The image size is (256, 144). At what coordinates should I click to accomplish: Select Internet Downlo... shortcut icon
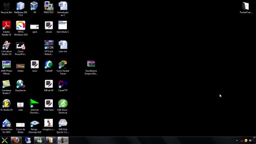34,106
